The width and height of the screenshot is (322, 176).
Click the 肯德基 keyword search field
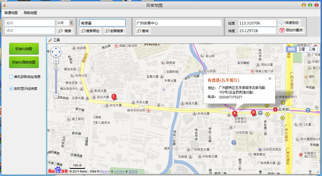(x=103, y=23)
